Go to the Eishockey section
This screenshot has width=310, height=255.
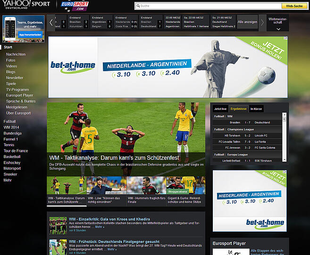12,163
